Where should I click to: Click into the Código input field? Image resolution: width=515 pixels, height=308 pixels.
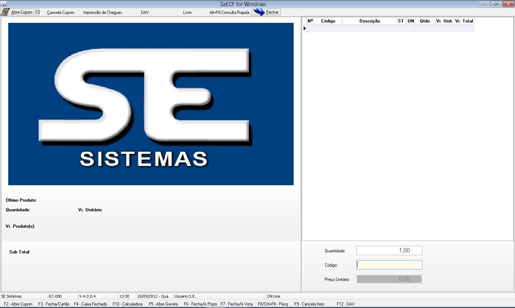(389, 265)
